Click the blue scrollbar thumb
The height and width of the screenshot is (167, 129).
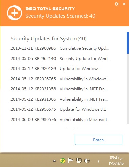pos(128,43)
